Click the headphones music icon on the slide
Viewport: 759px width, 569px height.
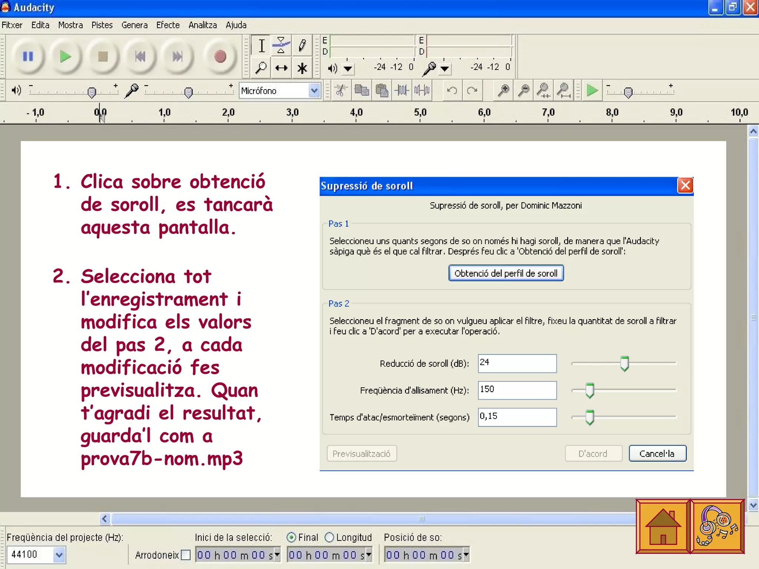coord(717,526)
